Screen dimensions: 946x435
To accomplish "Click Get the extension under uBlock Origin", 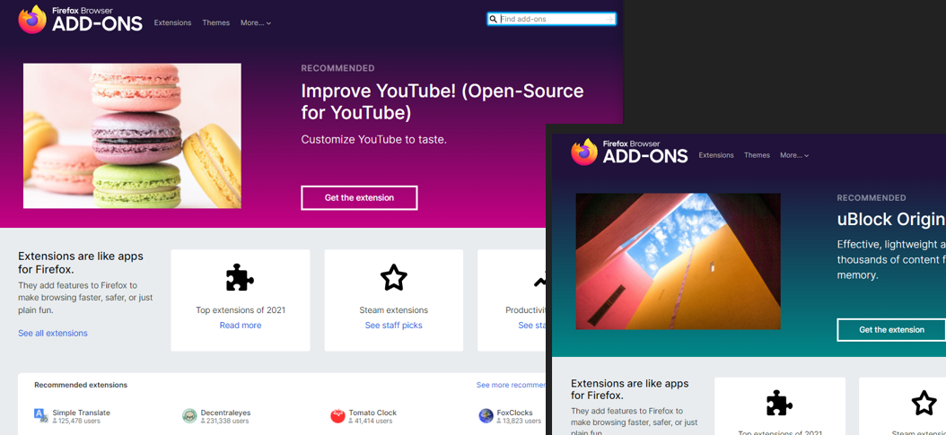I will coord(891,329).
